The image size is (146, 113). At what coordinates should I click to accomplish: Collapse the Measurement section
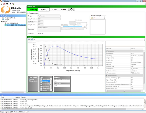pyautogui.click(x=29, y=13)
